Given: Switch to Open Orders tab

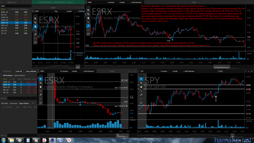Looking at the screenshot, I should [24, 103].
